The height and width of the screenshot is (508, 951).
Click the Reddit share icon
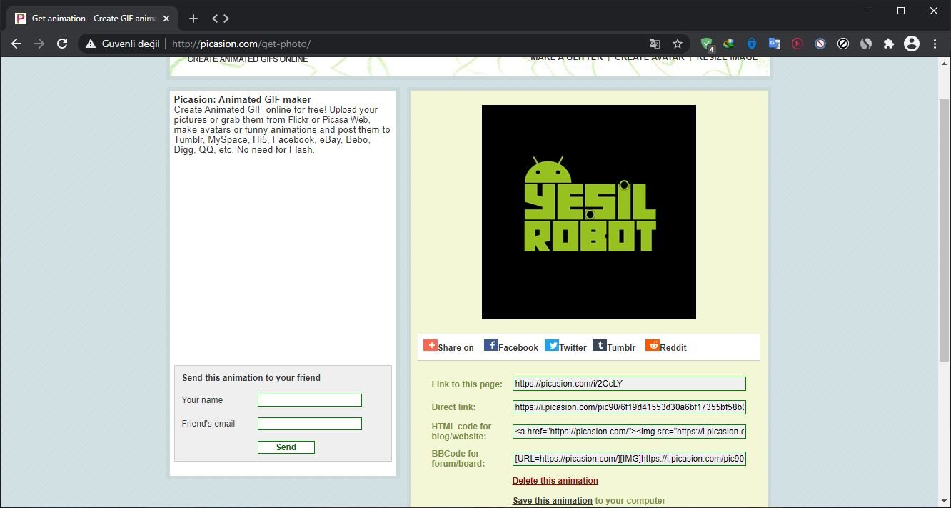(x=652, y=345)
